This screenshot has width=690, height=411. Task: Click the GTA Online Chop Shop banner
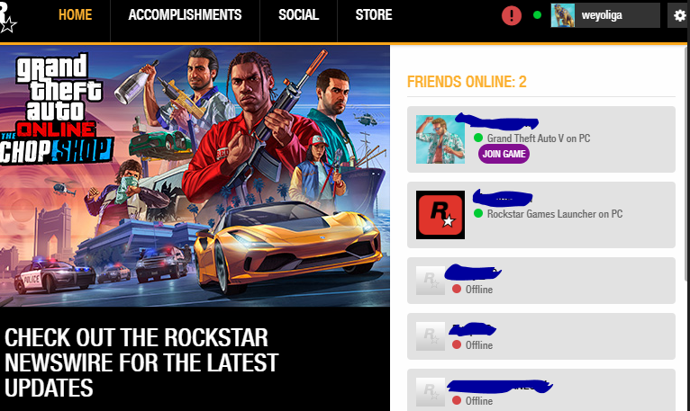(x=195, y=176)
